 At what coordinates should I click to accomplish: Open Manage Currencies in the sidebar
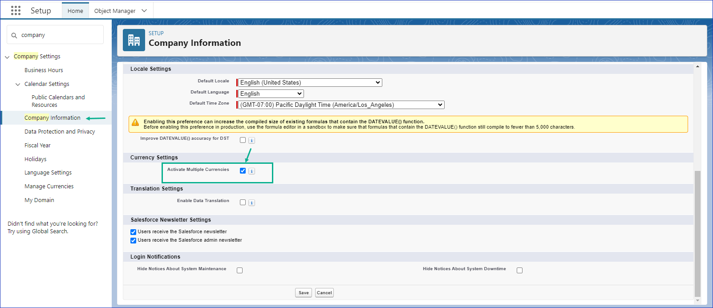point(49,186)
